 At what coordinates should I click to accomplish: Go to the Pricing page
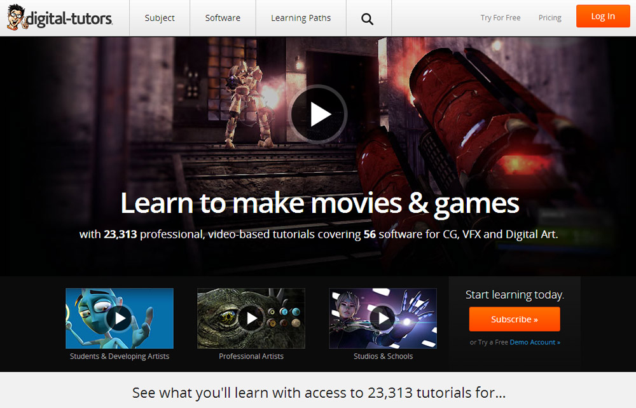pos(550,18)
